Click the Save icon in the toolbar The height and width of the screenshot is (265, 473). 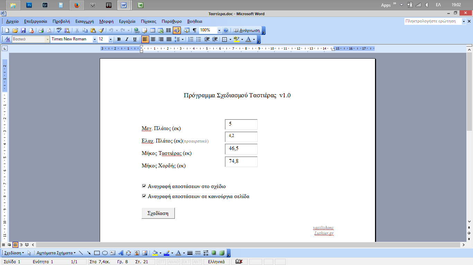click(23, 30)
